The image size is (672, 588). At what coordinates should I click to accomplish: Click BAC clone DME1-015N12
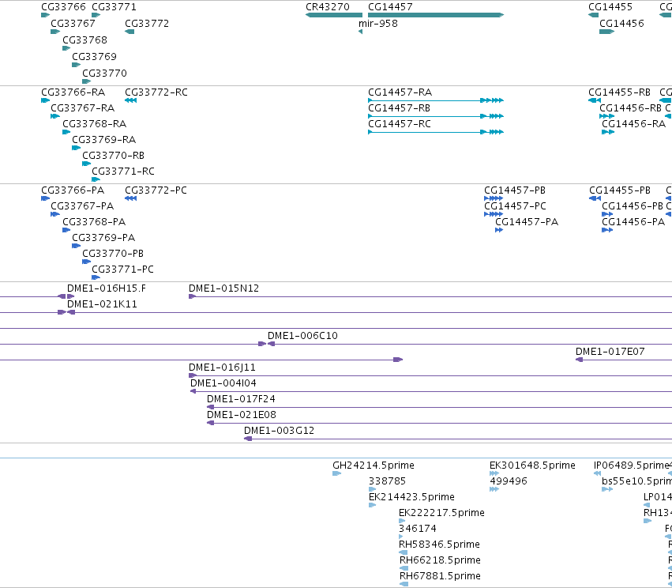pos(223,288)
